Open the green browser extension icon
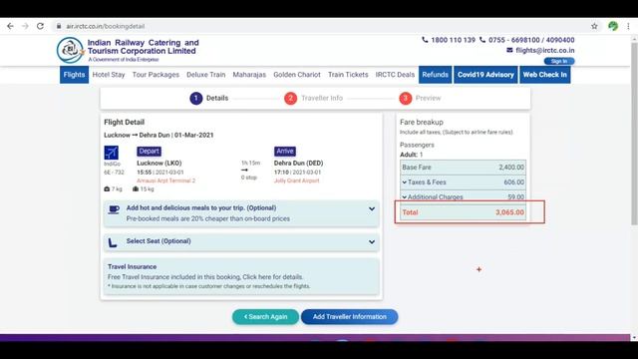 pyautogui.click(x=613, y=26)
